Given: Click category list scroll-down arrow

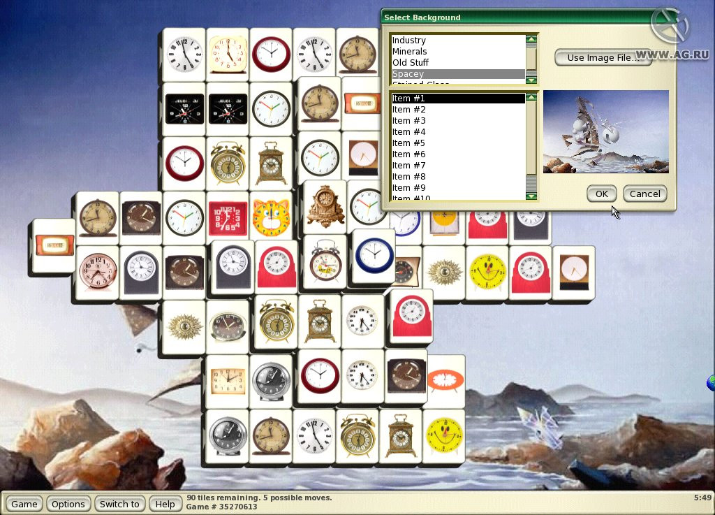Looking at the screenshot, I should point(531,80).
